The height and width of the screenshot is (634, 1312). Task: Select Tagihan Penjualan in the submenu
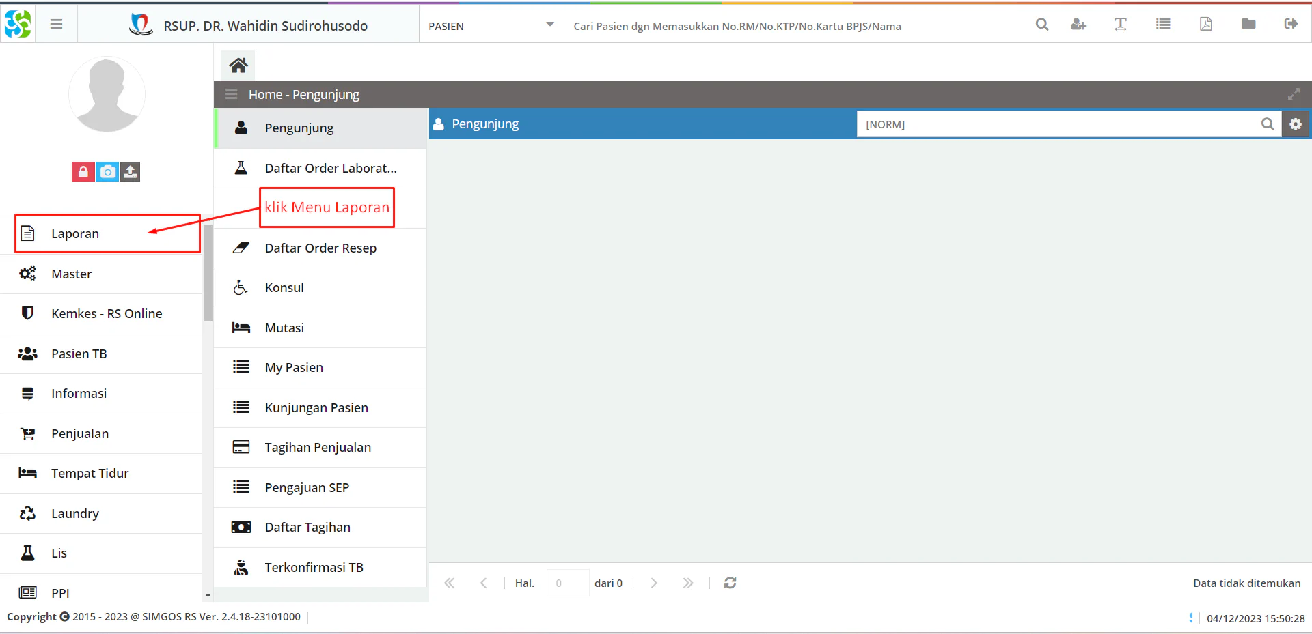click(320, 447)
